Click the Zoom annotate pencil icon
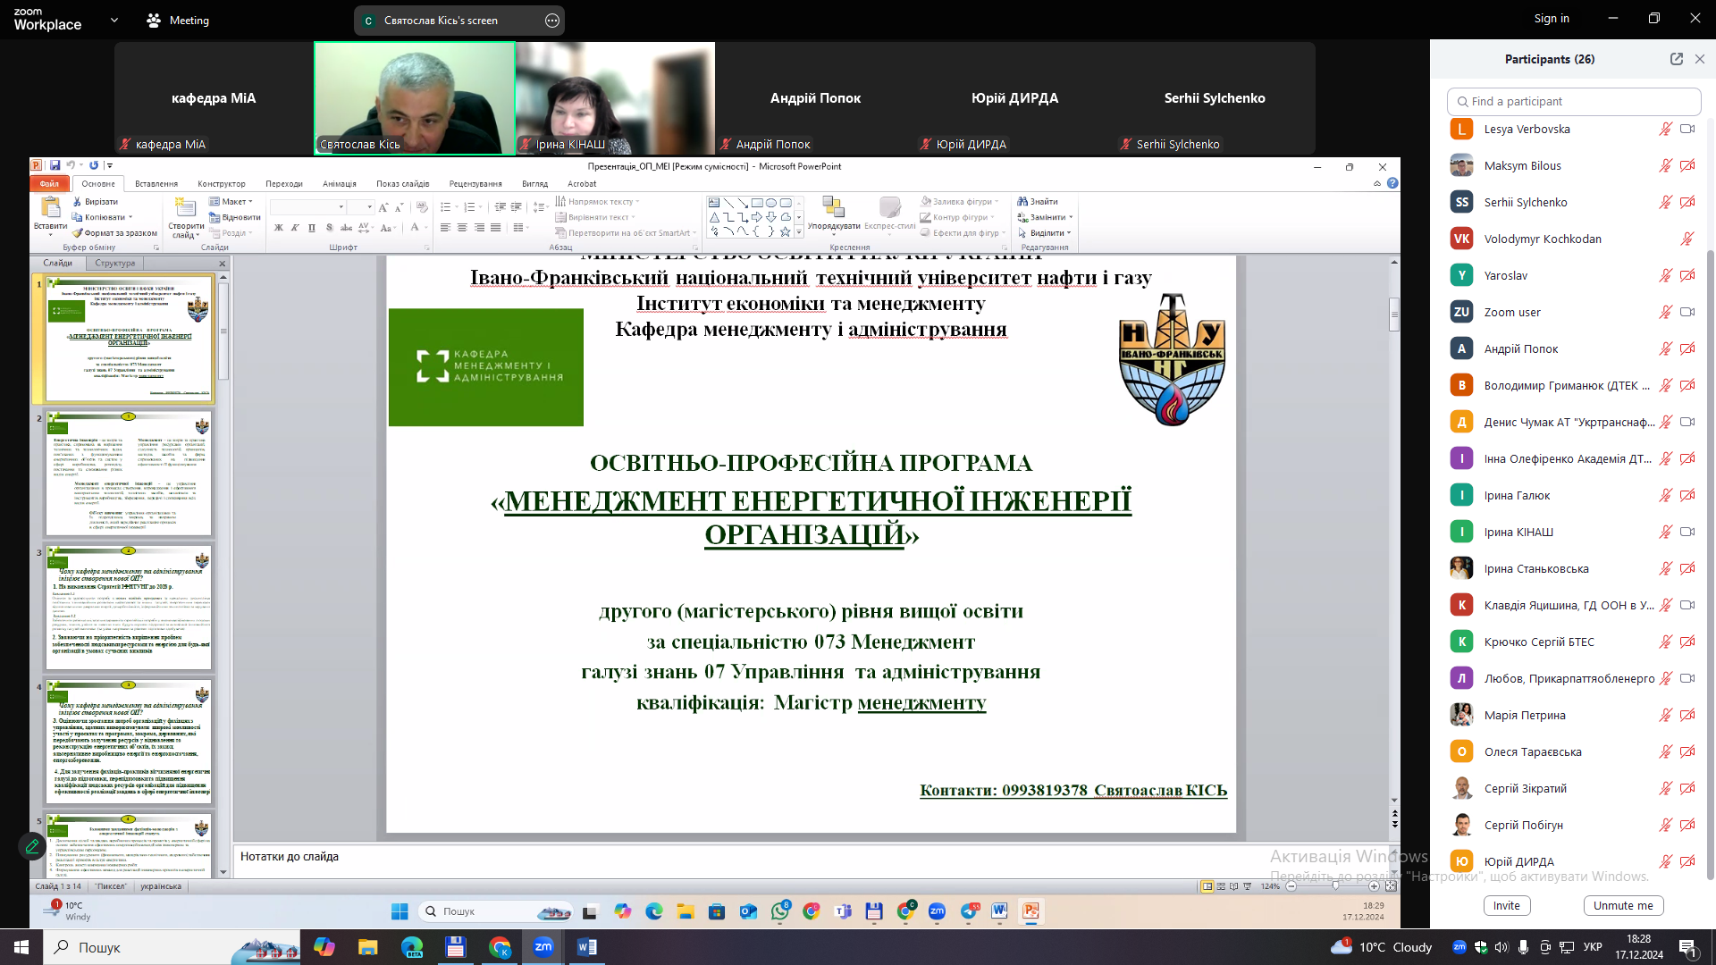 tap(32, 846)
